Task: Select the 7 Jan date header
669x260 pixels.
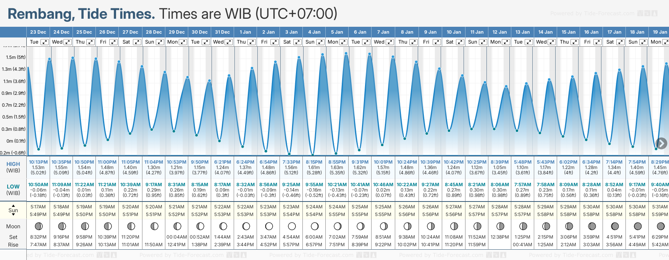Action: click(x=383, y=32)
